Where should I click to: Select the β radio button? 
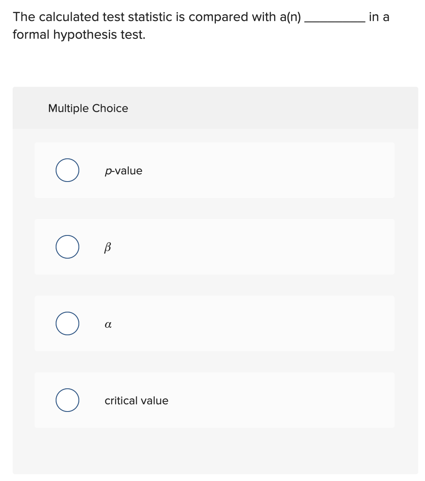point(67,247)
